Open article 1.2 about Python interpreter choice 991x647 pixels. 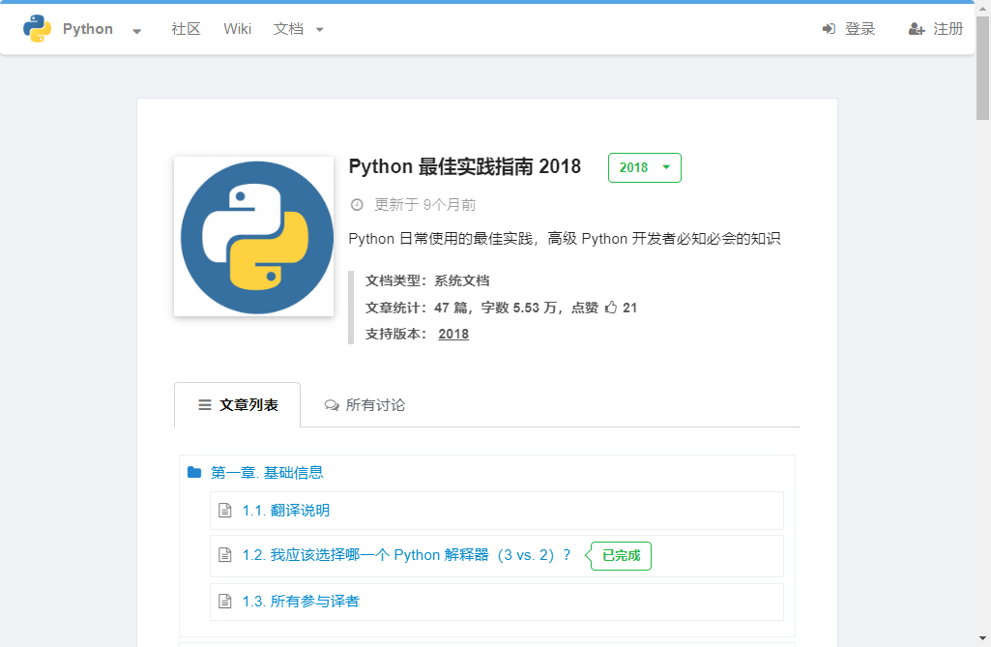(x=406, y=555)
